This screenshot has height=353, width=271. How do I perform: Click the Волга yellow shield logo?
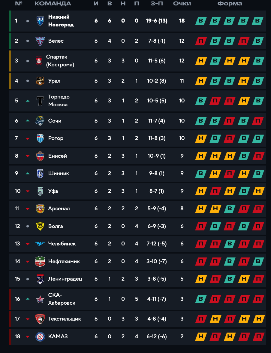40,226
